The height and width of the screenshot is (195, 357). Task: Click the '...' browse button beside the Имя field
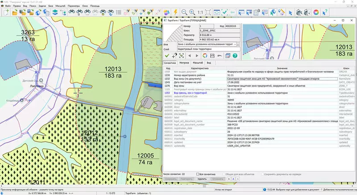239,45
